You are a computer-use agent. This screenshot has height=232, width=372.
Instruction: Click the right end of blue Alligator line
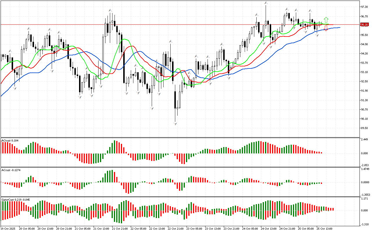(339, 27)
